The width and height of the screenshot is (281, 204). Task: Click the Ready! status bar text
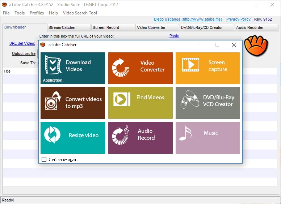coord(8,200)
